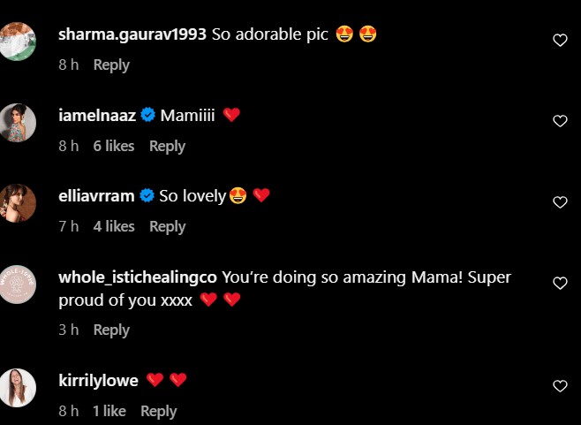
Task: Like sharma.gaurav1993's comment with the heart
Action: point(559,40)
